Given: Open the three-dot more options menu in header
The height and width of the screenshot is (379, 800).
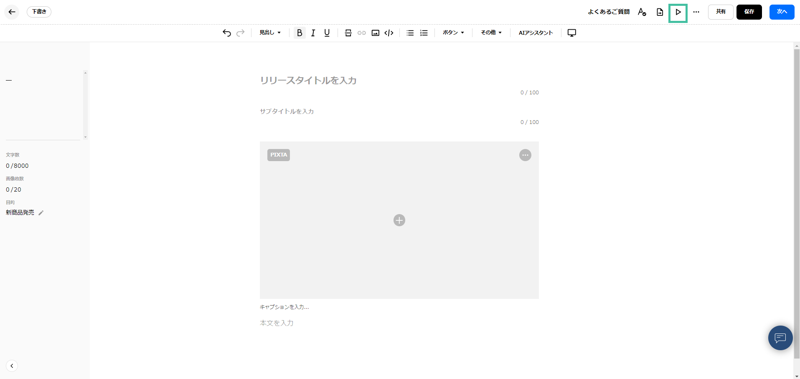Looking at the screenshot, I should [696, 12].
